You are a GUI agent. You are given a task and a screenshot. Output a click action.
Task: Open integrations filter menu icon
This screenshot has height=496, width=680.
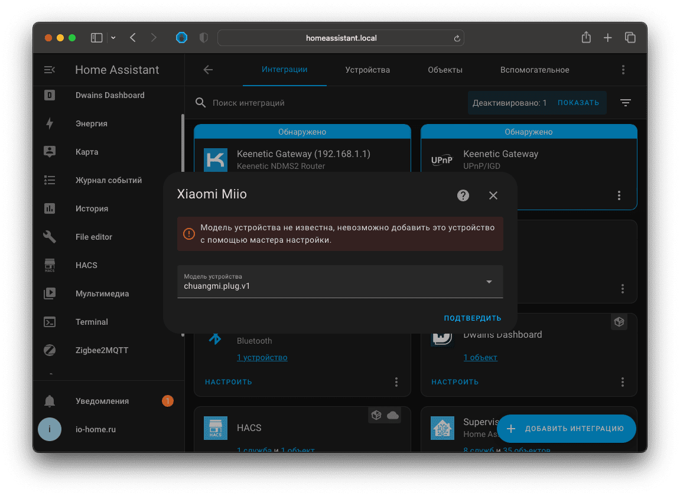point(626,103)
